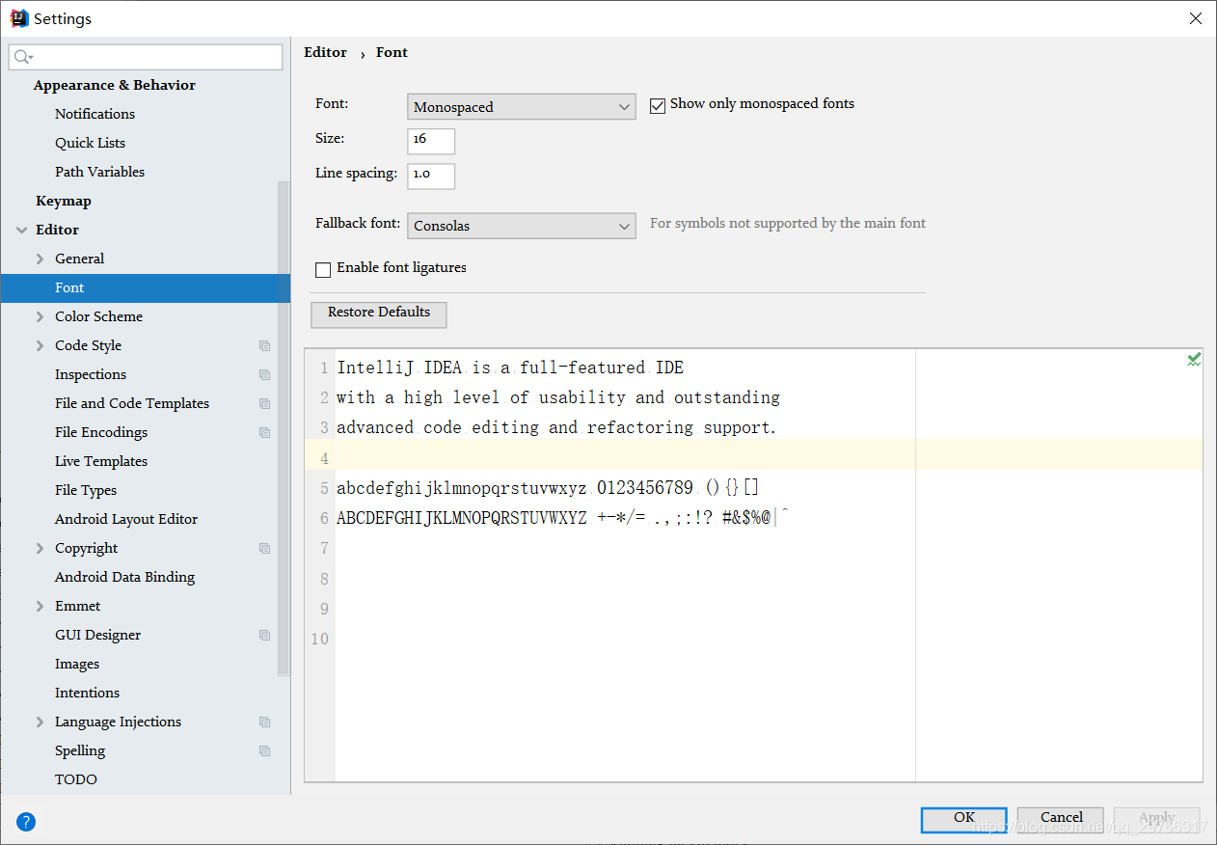Click line number 4 in preview gutter
The image size is (1217, 845).
coord(325,458)
